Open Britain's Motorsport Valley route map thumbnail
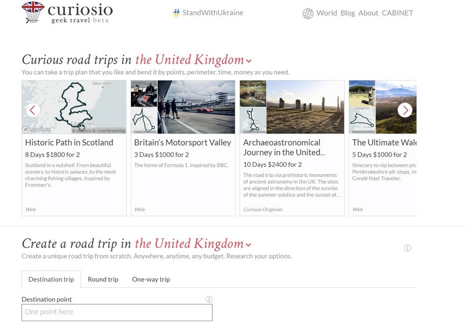 pos(143,121)
